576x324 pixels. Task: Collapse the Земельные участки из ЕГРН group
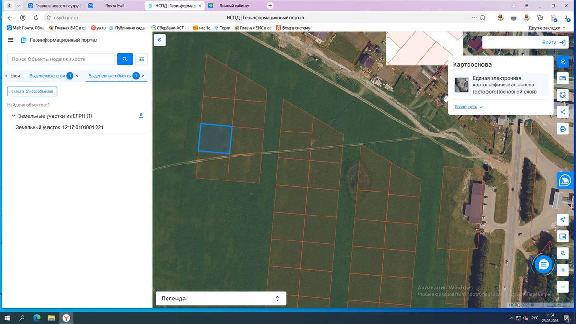pyautogui.click(x=13, y=116)
